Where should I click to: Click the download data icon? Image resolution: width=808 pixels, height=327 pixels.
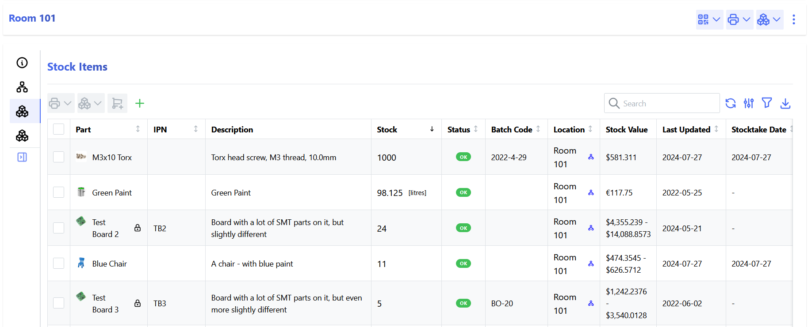pyautogui.click(x=785, y=103)
